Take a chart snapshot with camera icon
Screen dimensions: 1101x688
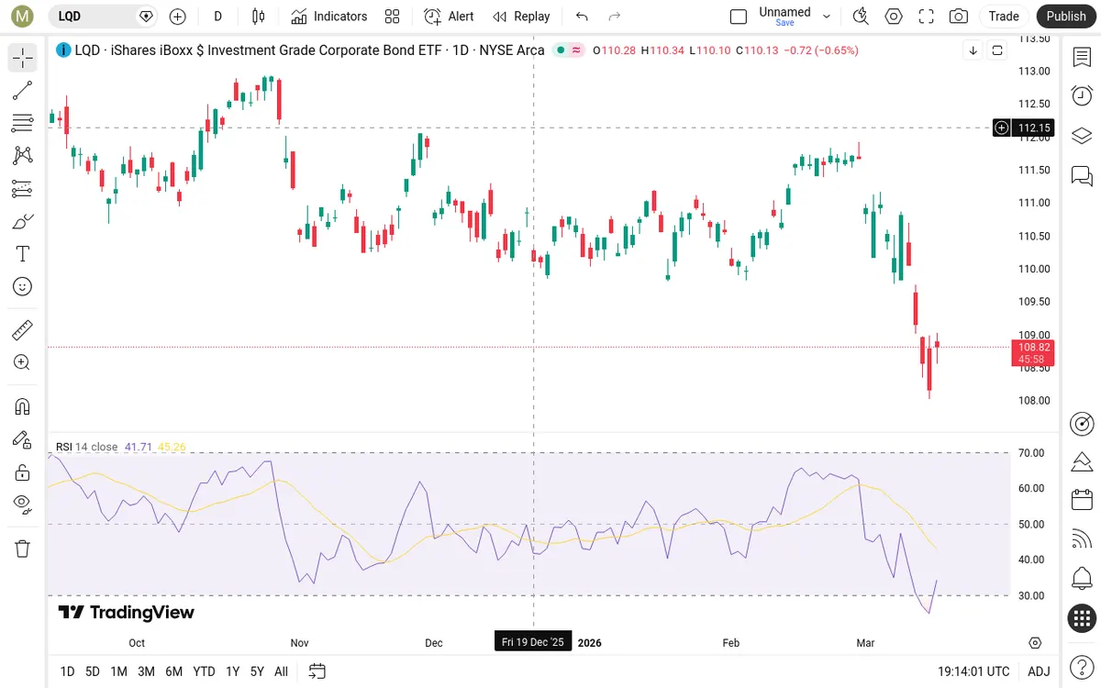click(x=959, y=17)
